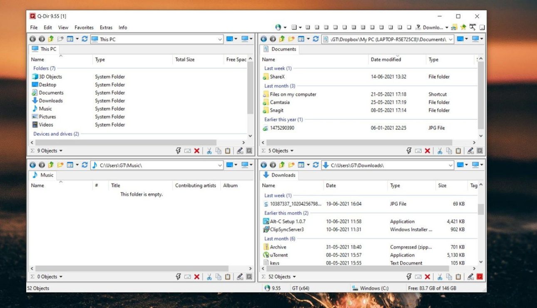
Task: Click the yellow star icon in top toolbar
Action: (x=463, y=27)
